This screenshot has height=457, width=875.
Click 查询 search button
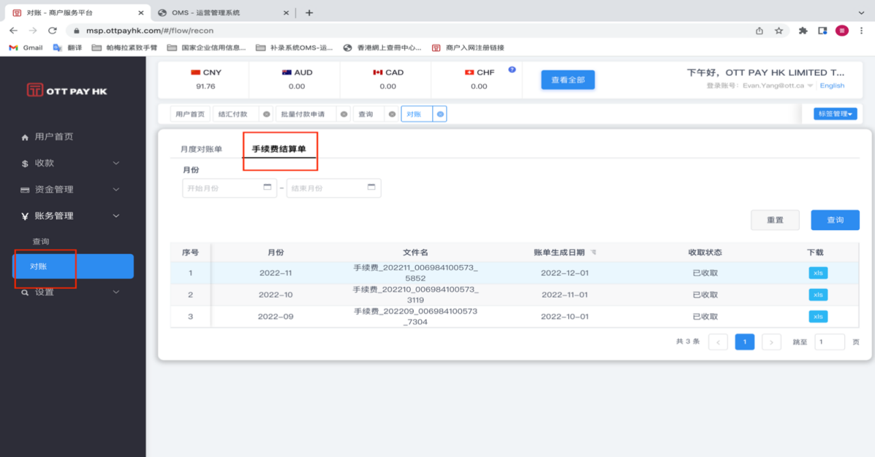pyautogui.click(x=835, y=220)
